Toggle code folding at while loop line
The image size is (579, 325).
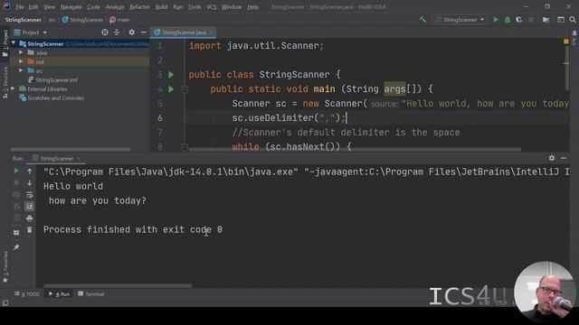[x=185, y=147]
